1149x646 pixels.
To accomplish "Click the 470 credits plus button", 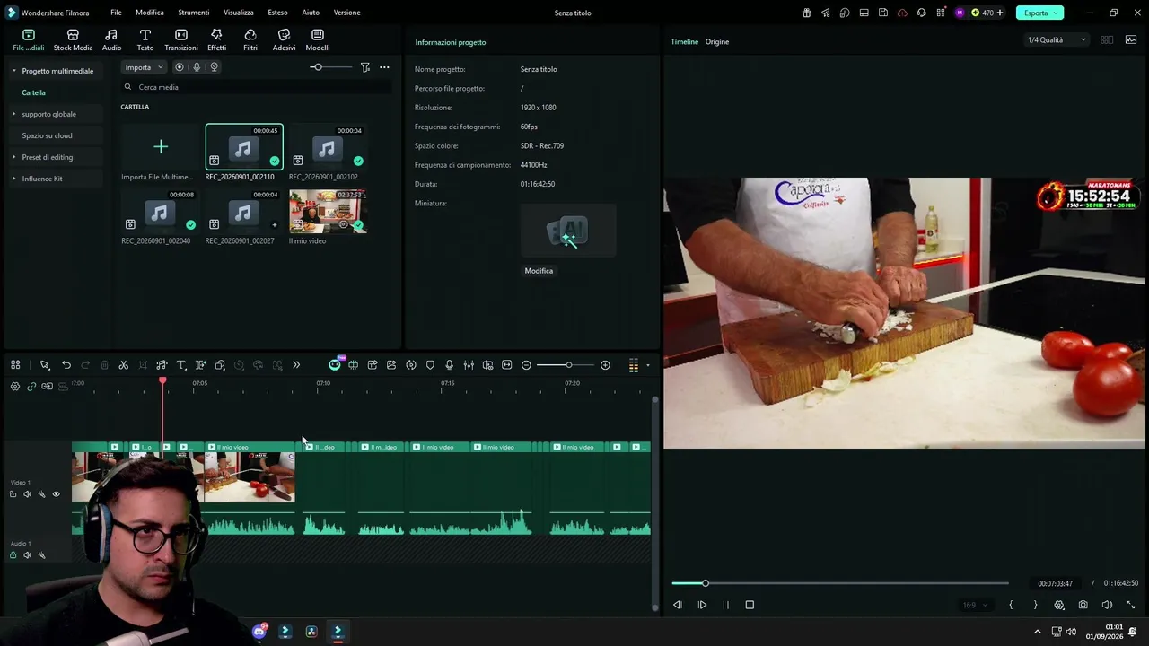I will pos(1000,13).
